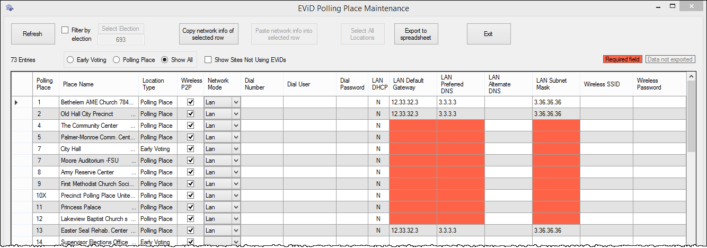The width and height of the screenshot is (707, 248).
Task: Select the Precinct Polling Place Unite... cell
Action: point(99,196)
